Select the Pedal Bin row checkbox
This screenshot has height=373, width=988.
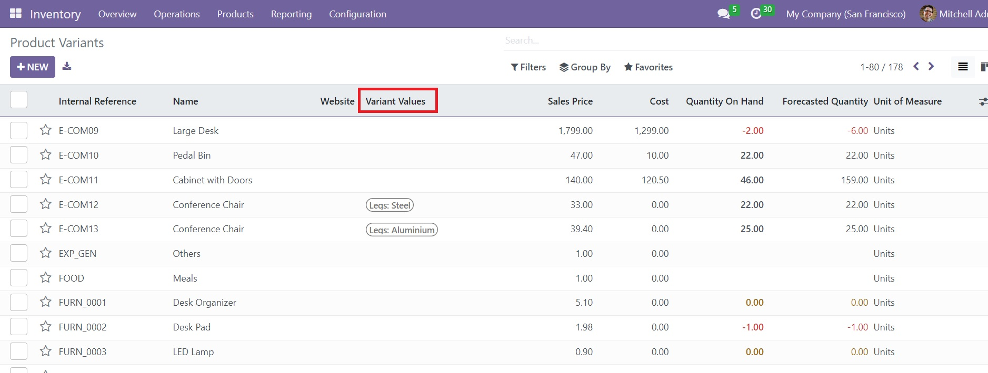click(18, 155)
